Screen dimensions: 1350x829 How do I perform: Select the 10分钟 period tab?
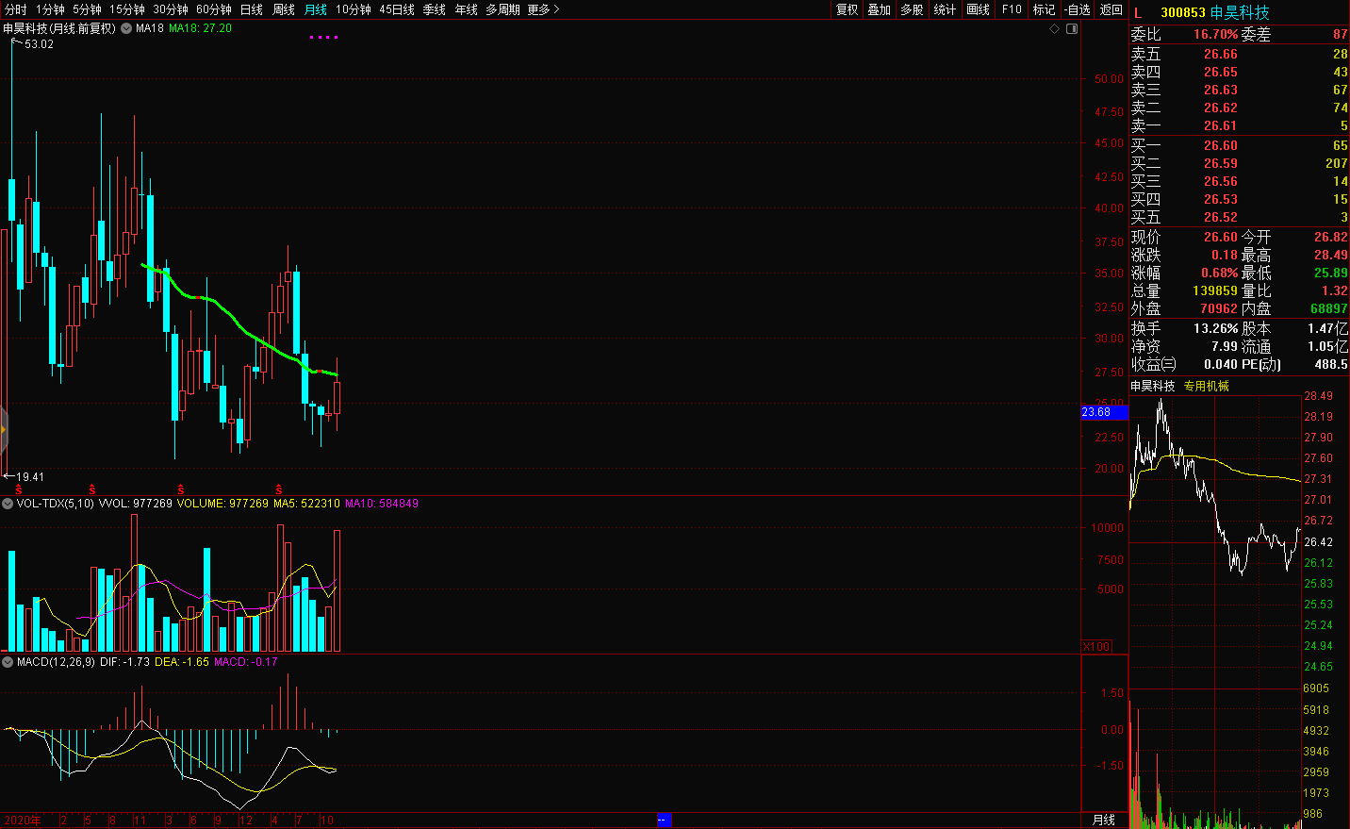click(354, 9)
